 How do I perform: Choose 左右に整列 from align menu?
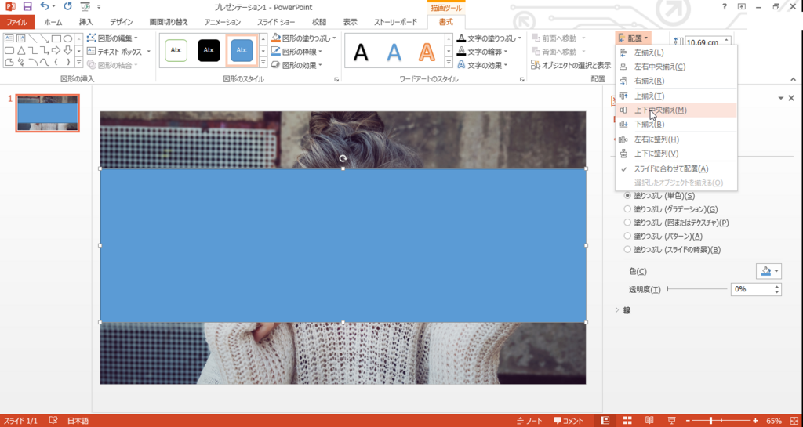[x=676, y=139]
